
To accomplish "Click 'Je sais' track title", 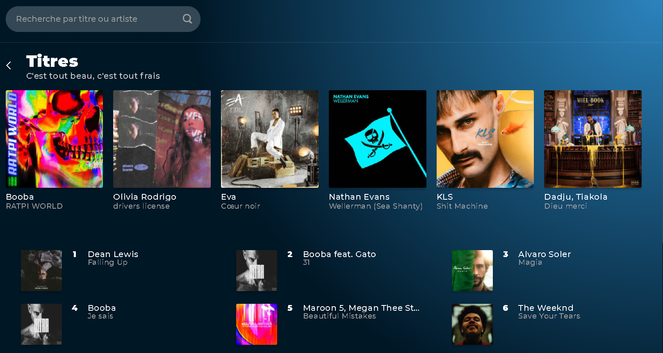I will click(100, 316).
